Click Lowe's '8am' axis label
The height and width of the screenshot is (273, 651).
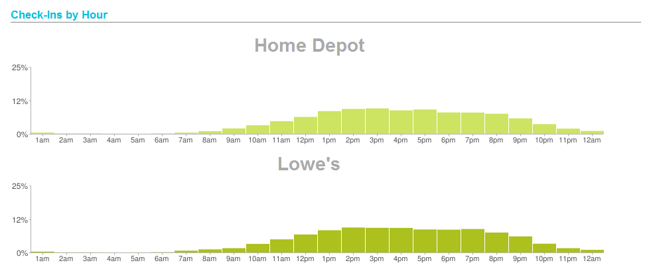tap(209, 259)
